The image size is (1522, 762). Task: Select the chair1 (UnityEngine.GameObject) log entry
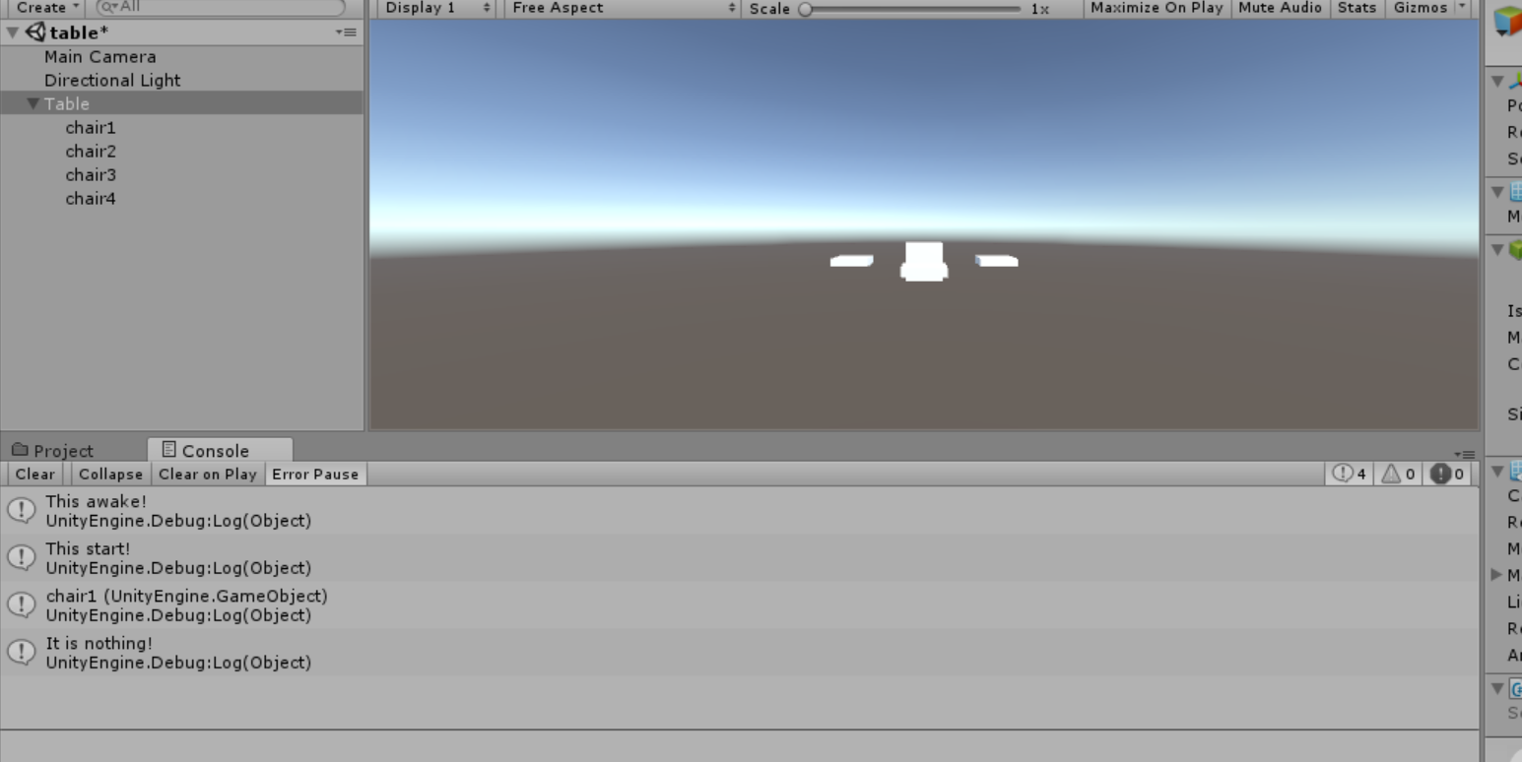(739, 605)
